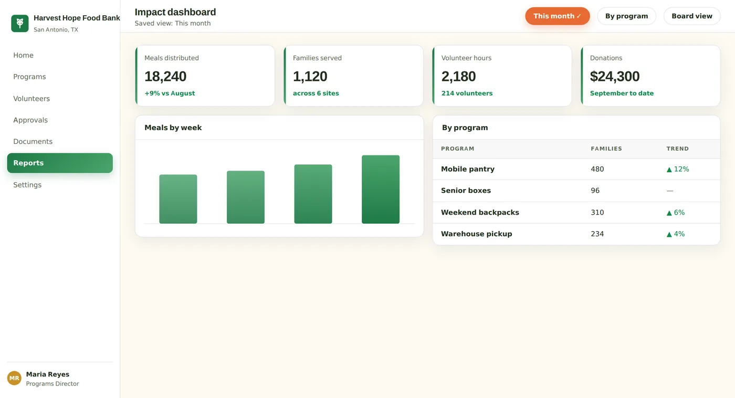This screenshot has height=398, width=735.
Task: Click the Maria Reyes profile name
Action: (x=48, y=374)
